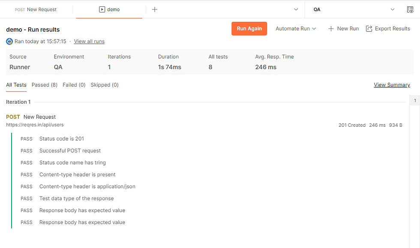Click Export Results
Image resolution: width=420 pixels, height=248 pixels.
point(388,29)
